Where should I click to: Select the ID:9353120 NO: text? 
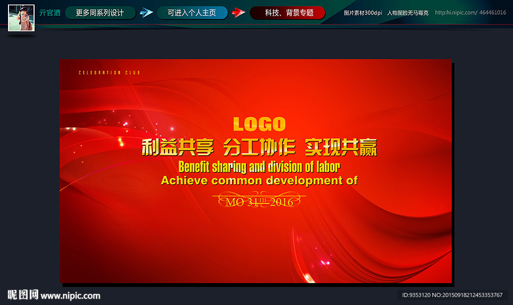click(452, 295)
